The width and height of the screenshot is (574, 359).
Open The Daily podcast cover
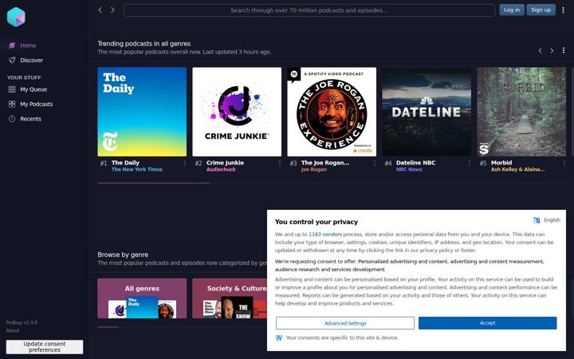tap(142, 112)
